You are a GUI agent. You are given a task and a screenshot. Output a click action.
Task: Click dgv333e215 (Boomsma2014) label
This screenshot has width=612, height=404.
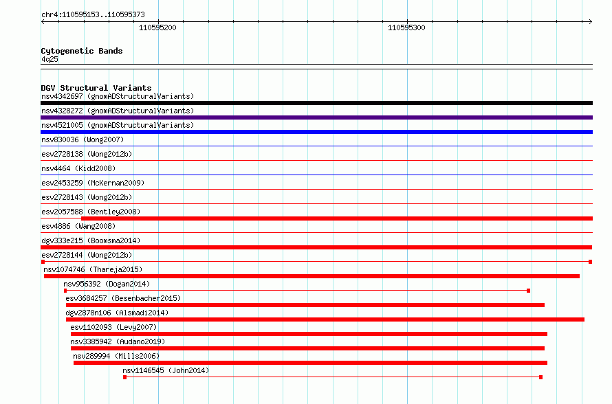(91, 240)
